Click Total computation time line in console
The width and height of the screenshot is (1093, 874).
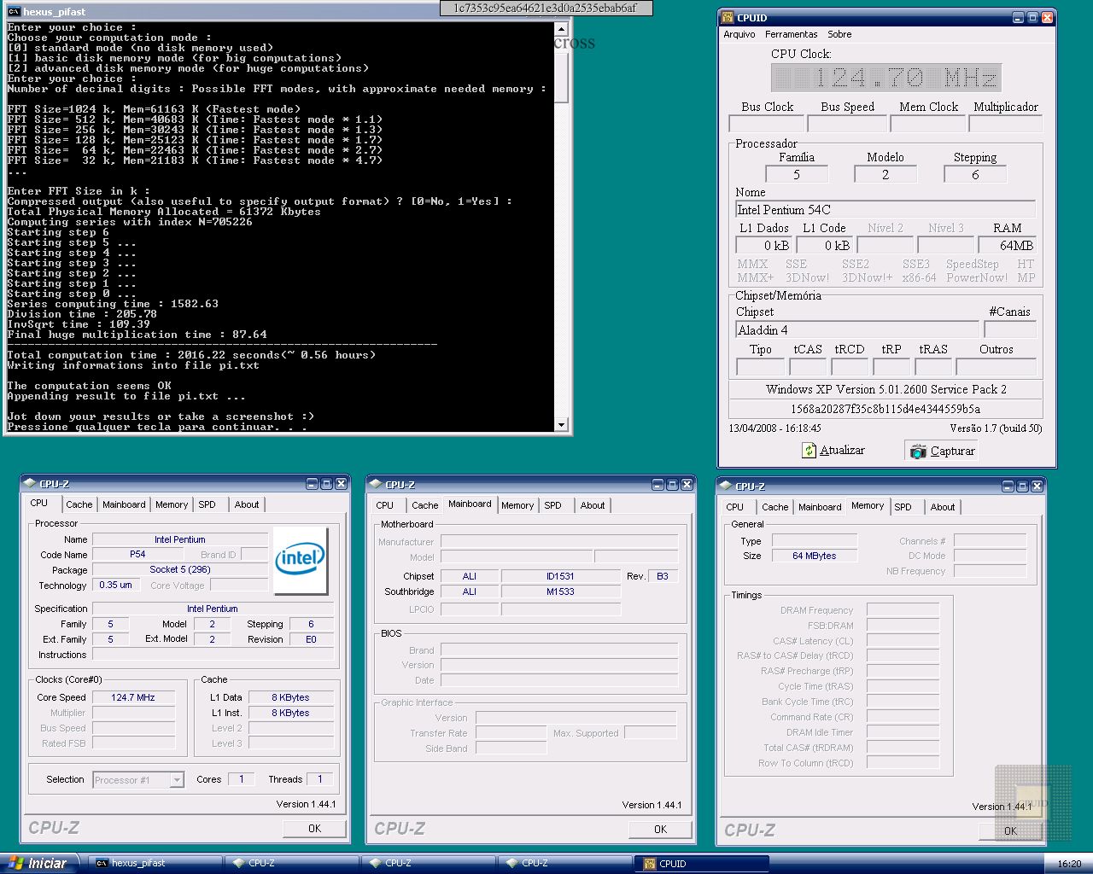click(x=191, y=355)
